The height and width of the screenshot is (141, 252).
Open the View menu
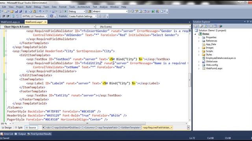point(11,7)
